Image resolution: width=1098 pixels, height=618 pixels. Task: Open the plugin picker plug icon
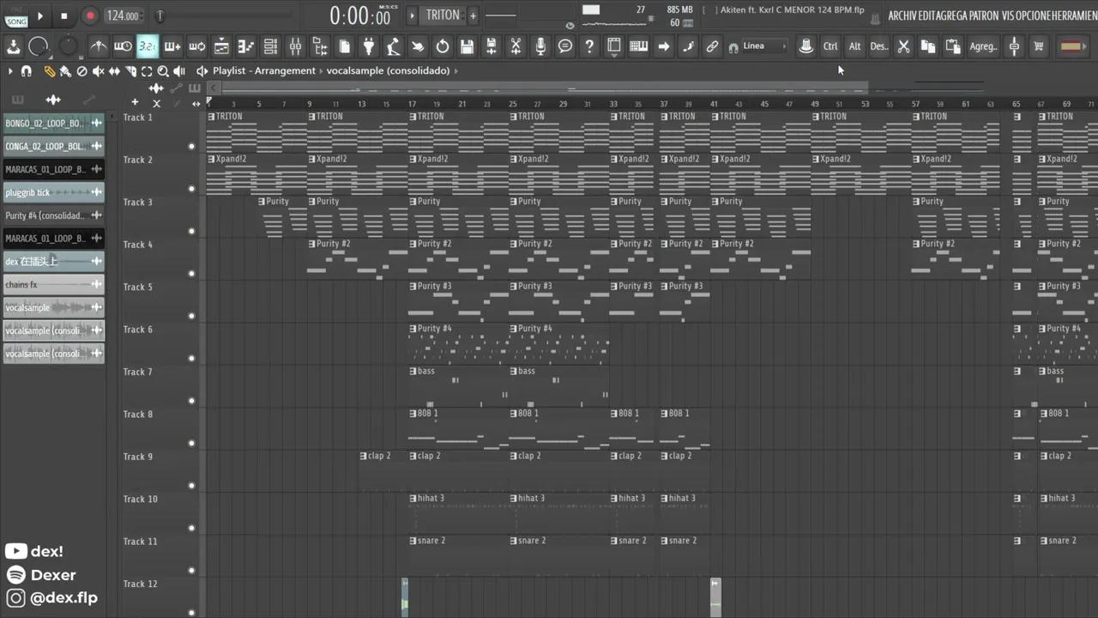pos(369,46)
